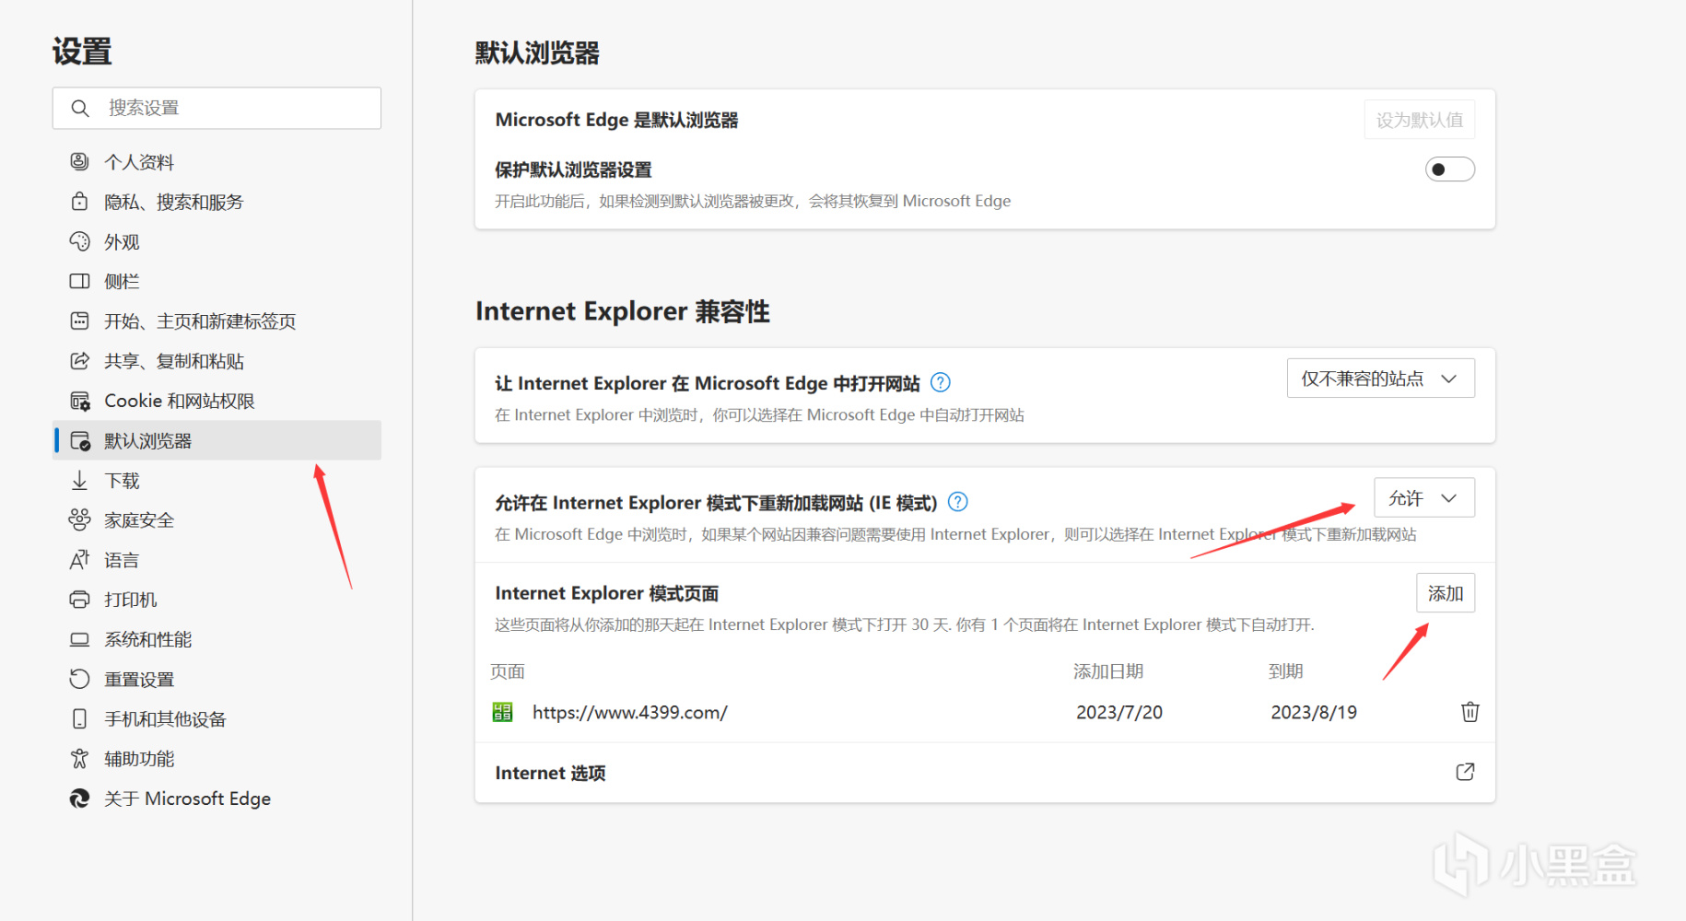Click the 到期 column header

[x=1285, y=671]
